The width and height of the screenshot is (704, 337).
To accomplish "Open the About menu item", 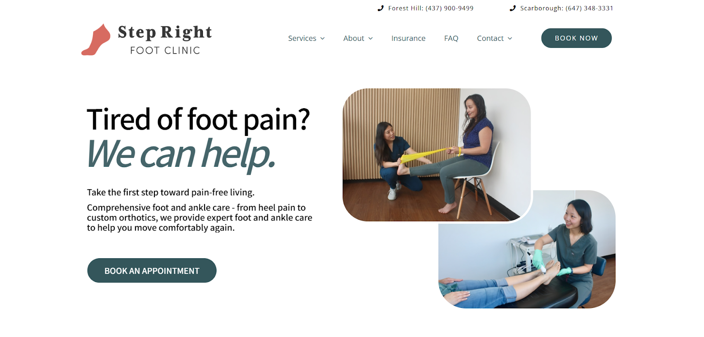I will (354, 38).
